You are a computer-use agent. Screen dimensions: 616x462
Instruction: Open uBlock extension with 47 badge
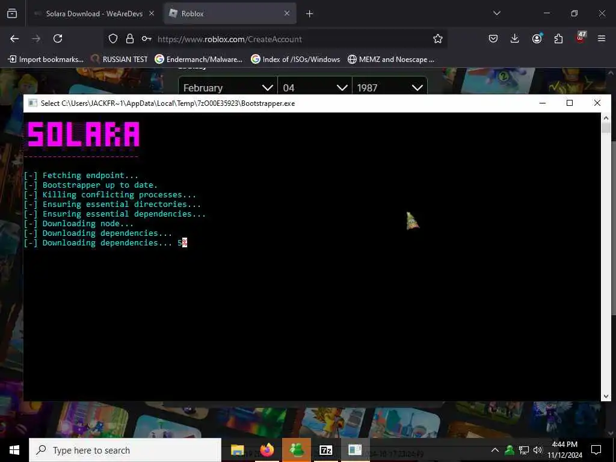(x=581, y=38)
